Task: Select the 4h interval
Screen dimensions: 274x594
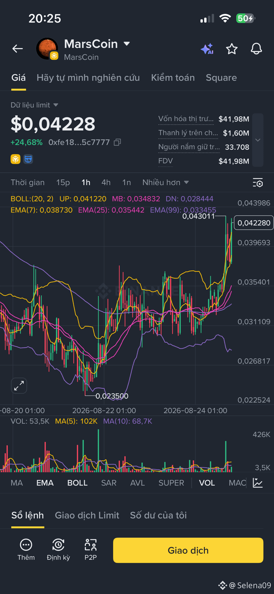Action: point(106,182)
